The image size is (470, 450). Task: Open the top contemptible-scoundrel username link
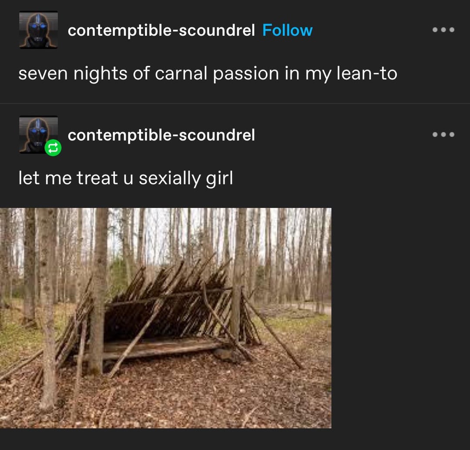pyautogui.click(x=161, y=30)
